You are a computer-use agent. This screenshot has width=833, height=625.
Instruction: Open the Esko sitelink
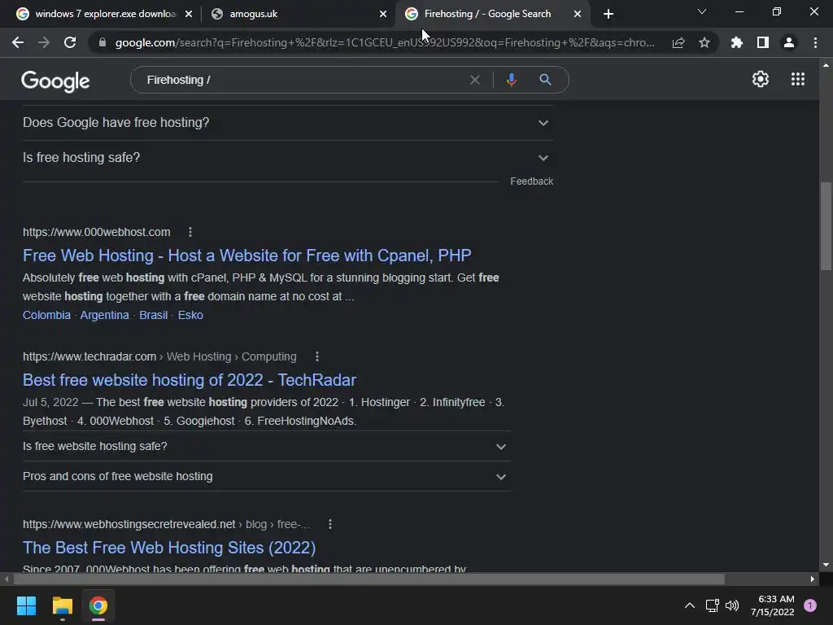190,315
